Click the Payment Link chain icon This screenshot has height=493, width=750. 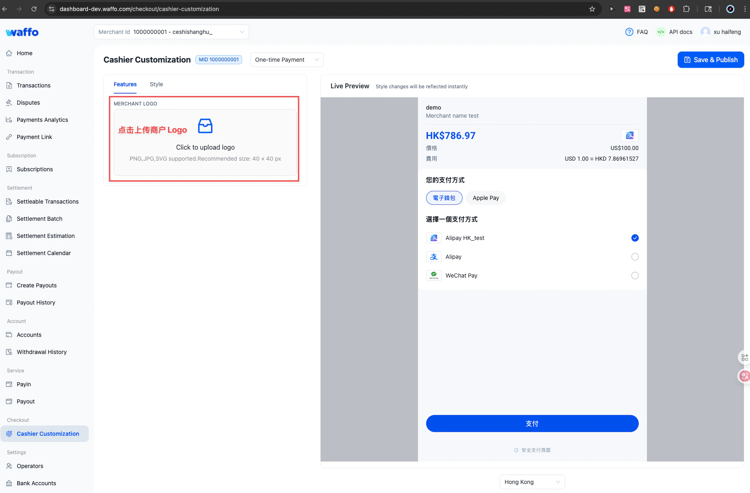[9, 137]
